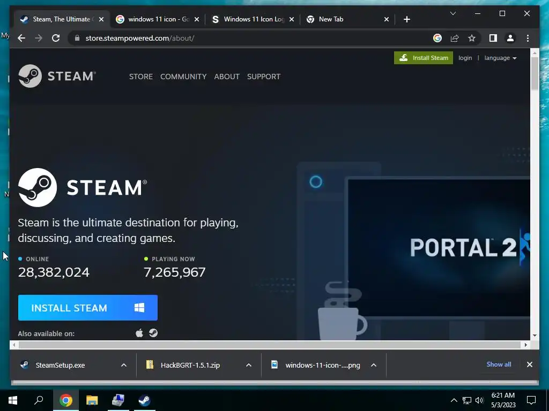Open the STORE menu
This screenshot has height=411, width=549.
pyautogui.click(x=141, y=77)
